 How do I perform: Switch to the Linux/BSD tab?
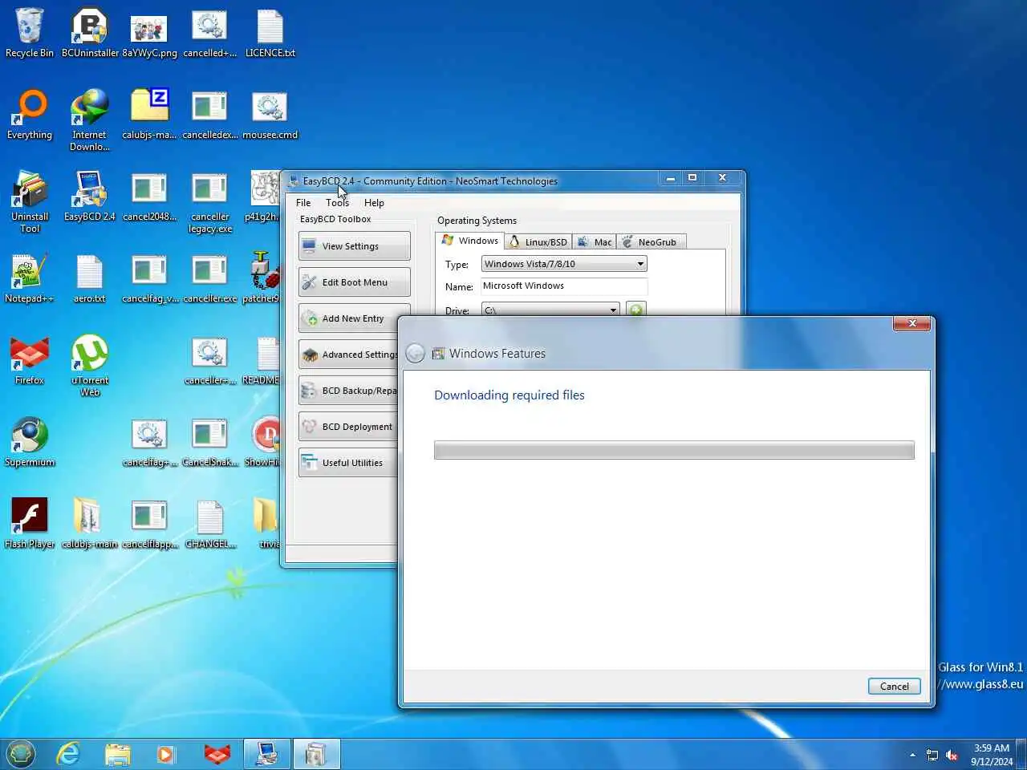pyautogui.click(x=538, y=241)
